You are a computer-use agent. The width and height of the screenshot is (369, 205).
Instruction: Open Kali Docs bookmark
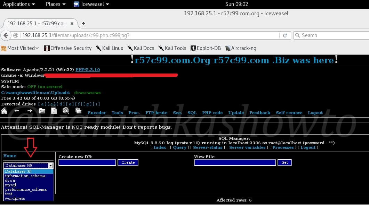click(141, 48)
